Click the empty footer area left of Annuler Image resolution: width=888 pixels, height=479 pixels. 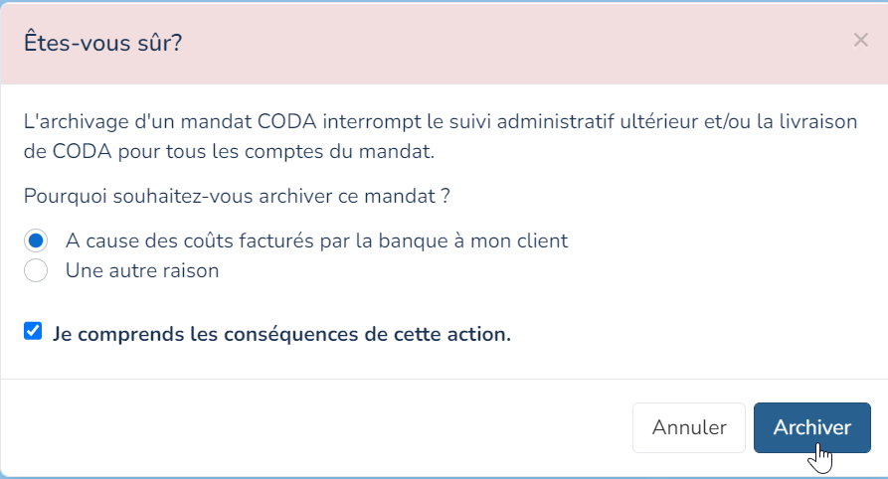tap(316, 427)
